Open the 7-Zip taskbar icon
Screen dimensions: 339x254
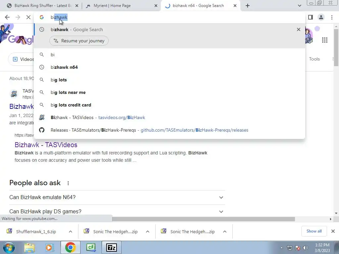tap(112, 247)
